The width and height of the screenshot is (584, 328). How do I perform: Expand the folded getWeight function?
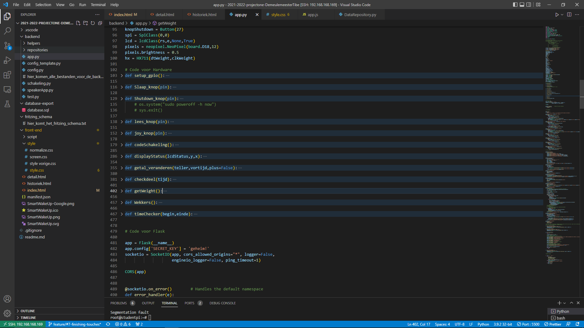click(x=122, y=191)
